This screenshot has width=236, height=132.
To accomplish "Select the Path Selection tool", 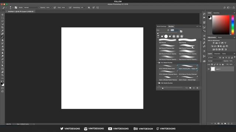I will pyautogui.click(x=3, y=66).
